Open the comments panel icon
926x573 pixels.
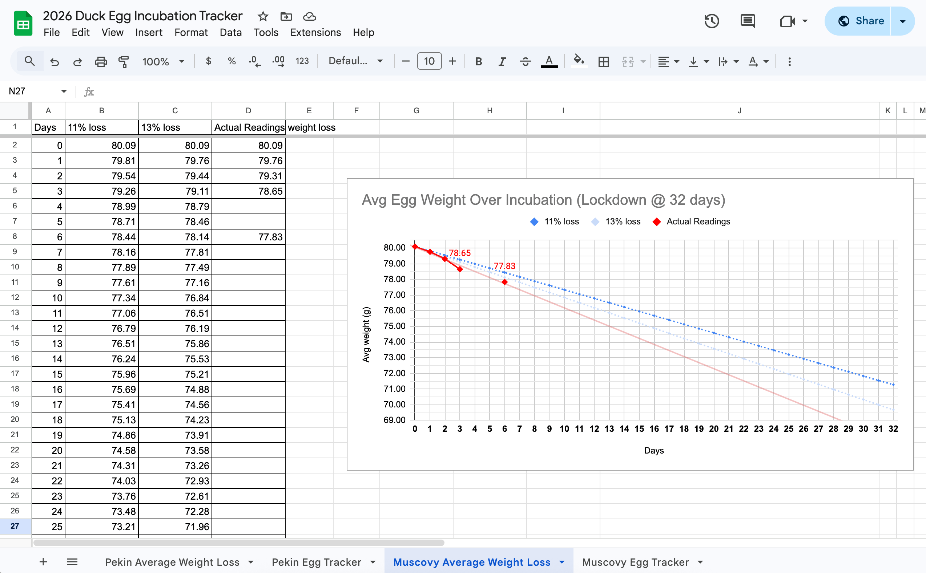[748, 21]
